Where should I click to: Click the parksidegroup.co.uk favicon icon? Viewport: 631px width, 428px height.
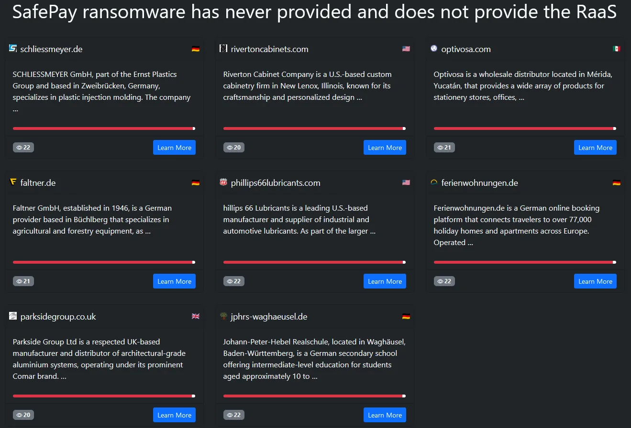[x=13, y=316]
